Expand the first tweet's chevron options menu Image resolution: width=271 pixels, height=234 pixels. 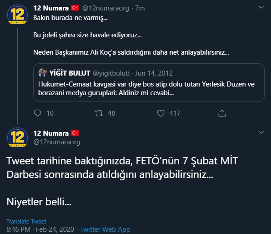[x=261, y=7]
